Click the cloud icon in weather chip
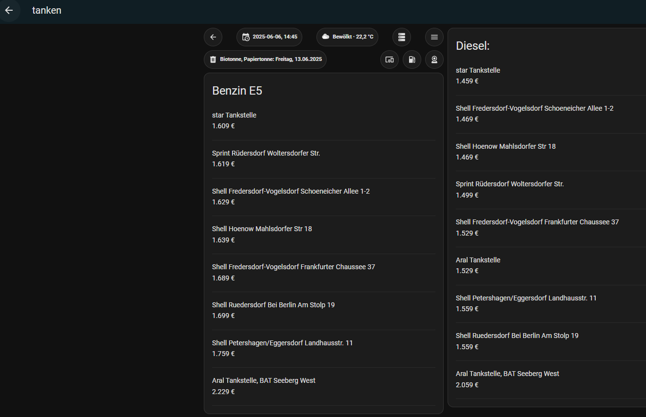Viewport: 646px width, 417px height. tap(326, 37)
